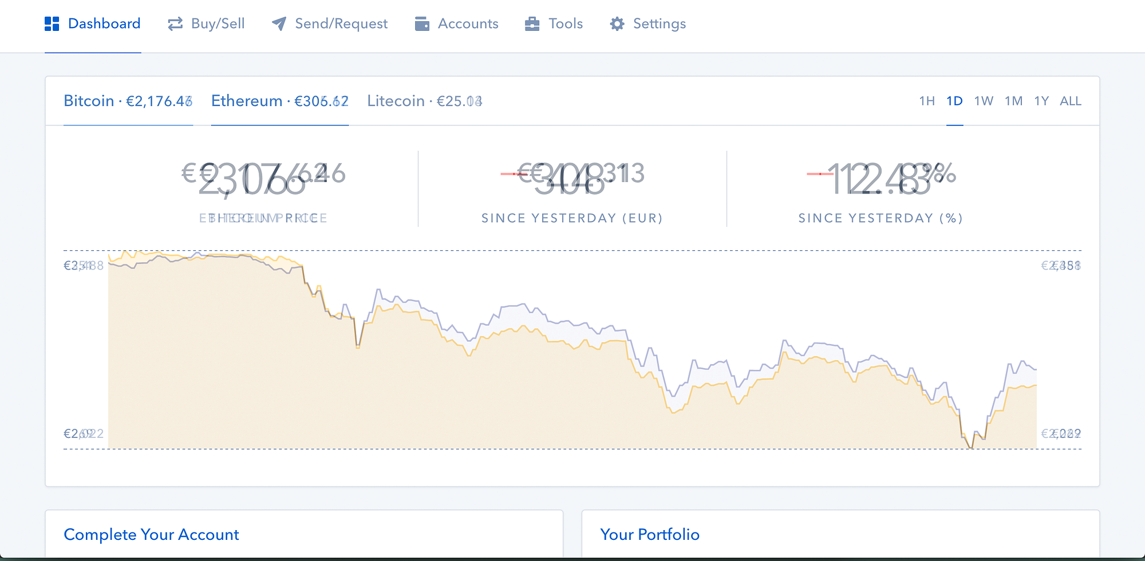Click the Dashboard grid icon
This screenshot has width=1145, height=561.
click(52, 23)
